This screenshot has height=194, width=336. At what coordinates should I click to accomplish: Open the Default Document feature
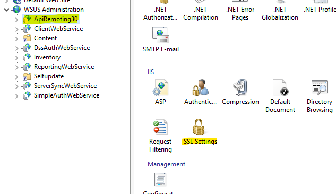point(280,96)
